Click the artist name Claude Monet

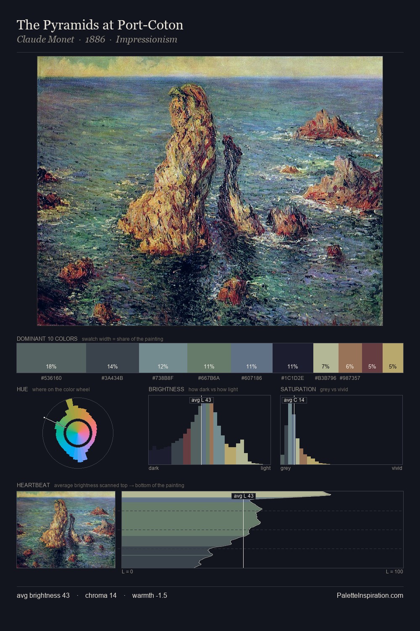coord(45,40)
